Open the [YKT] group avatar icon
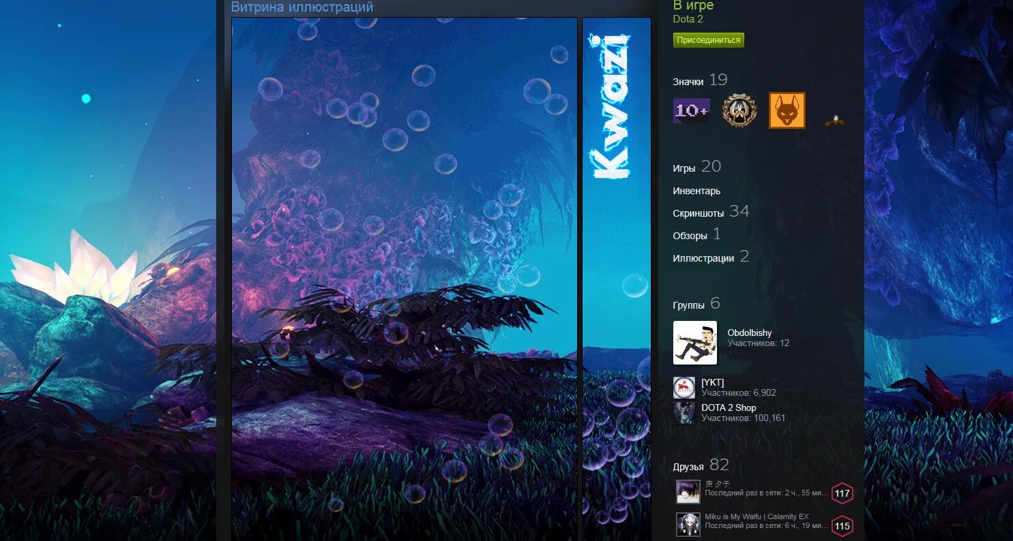 [684, 388]
